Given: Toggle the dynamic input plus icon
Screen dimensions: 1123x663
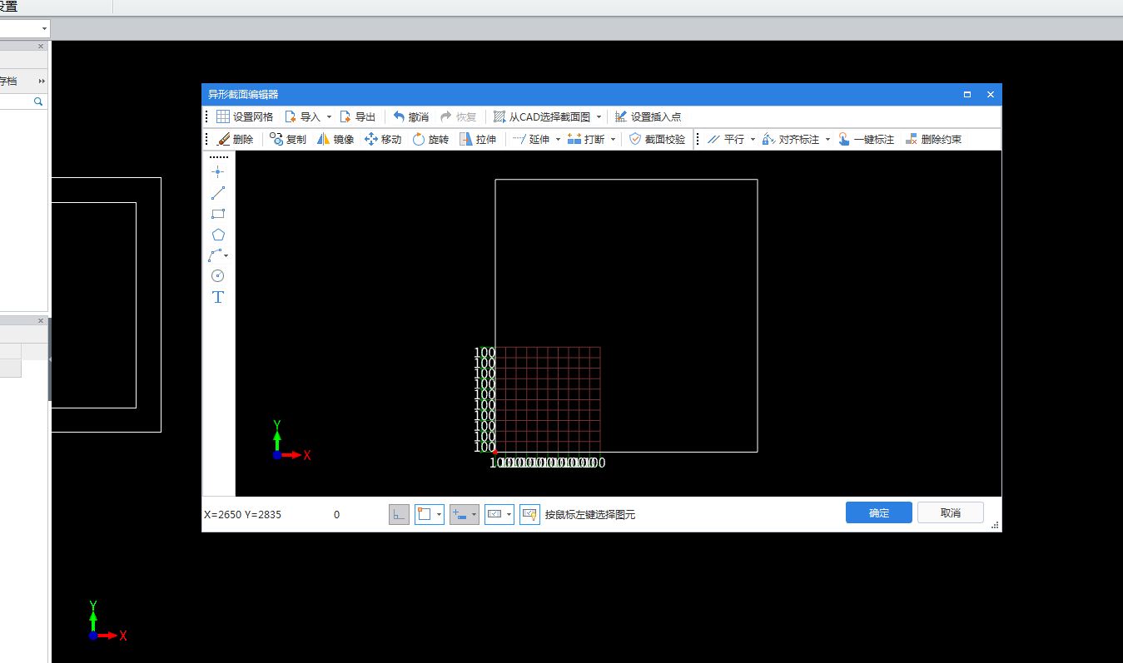Looking at the screenshot, I should click(460, 514).
